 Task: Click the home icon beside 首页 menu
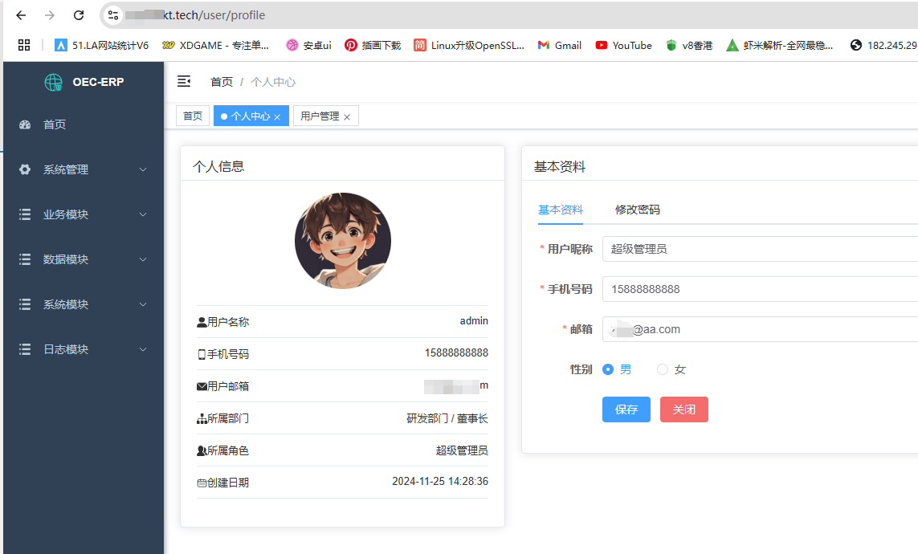point(26,124)
